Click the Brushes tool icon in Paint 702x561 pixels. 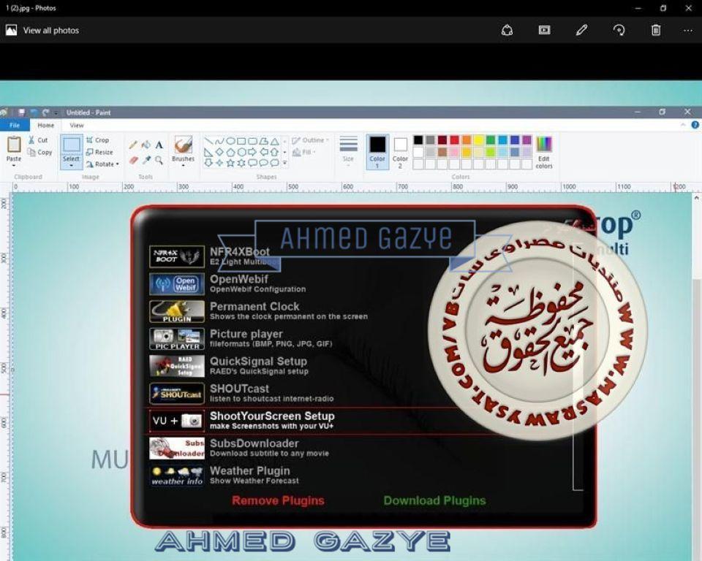coord(183,145)
